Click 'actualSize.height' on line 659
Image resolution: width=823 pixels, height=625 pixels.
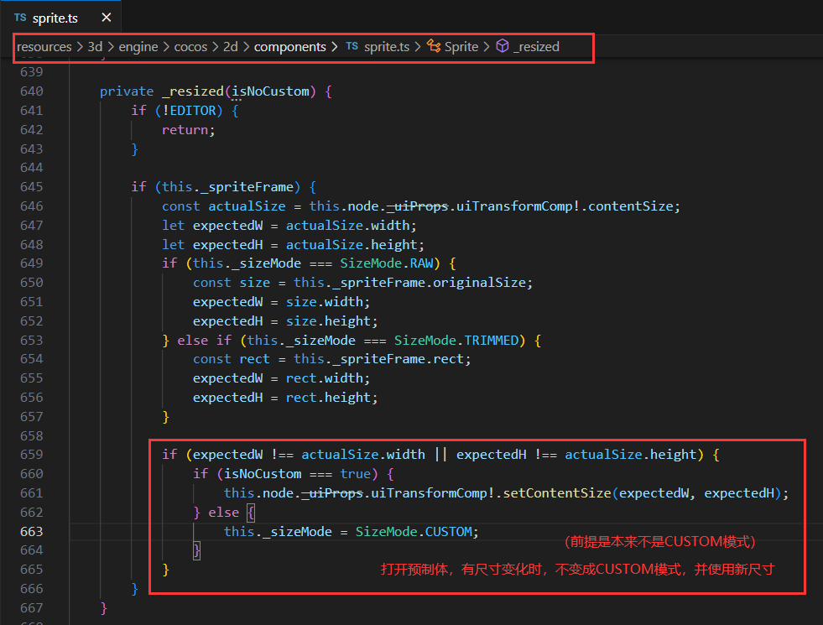630,455
